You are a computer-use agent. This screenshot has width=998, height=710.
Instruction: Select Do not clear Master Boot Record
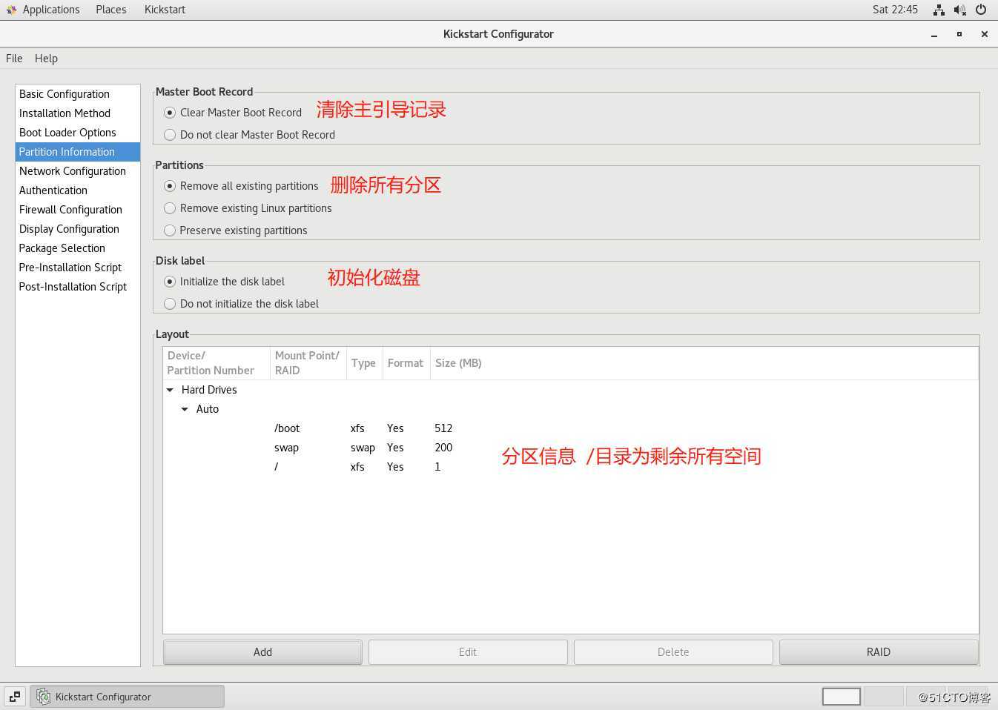(170, 135)
